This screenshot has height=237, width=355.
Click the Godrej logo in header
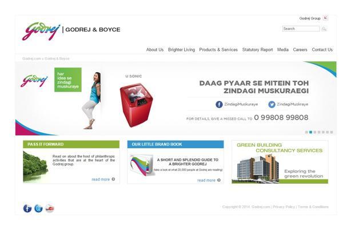[x=41, y=31]
